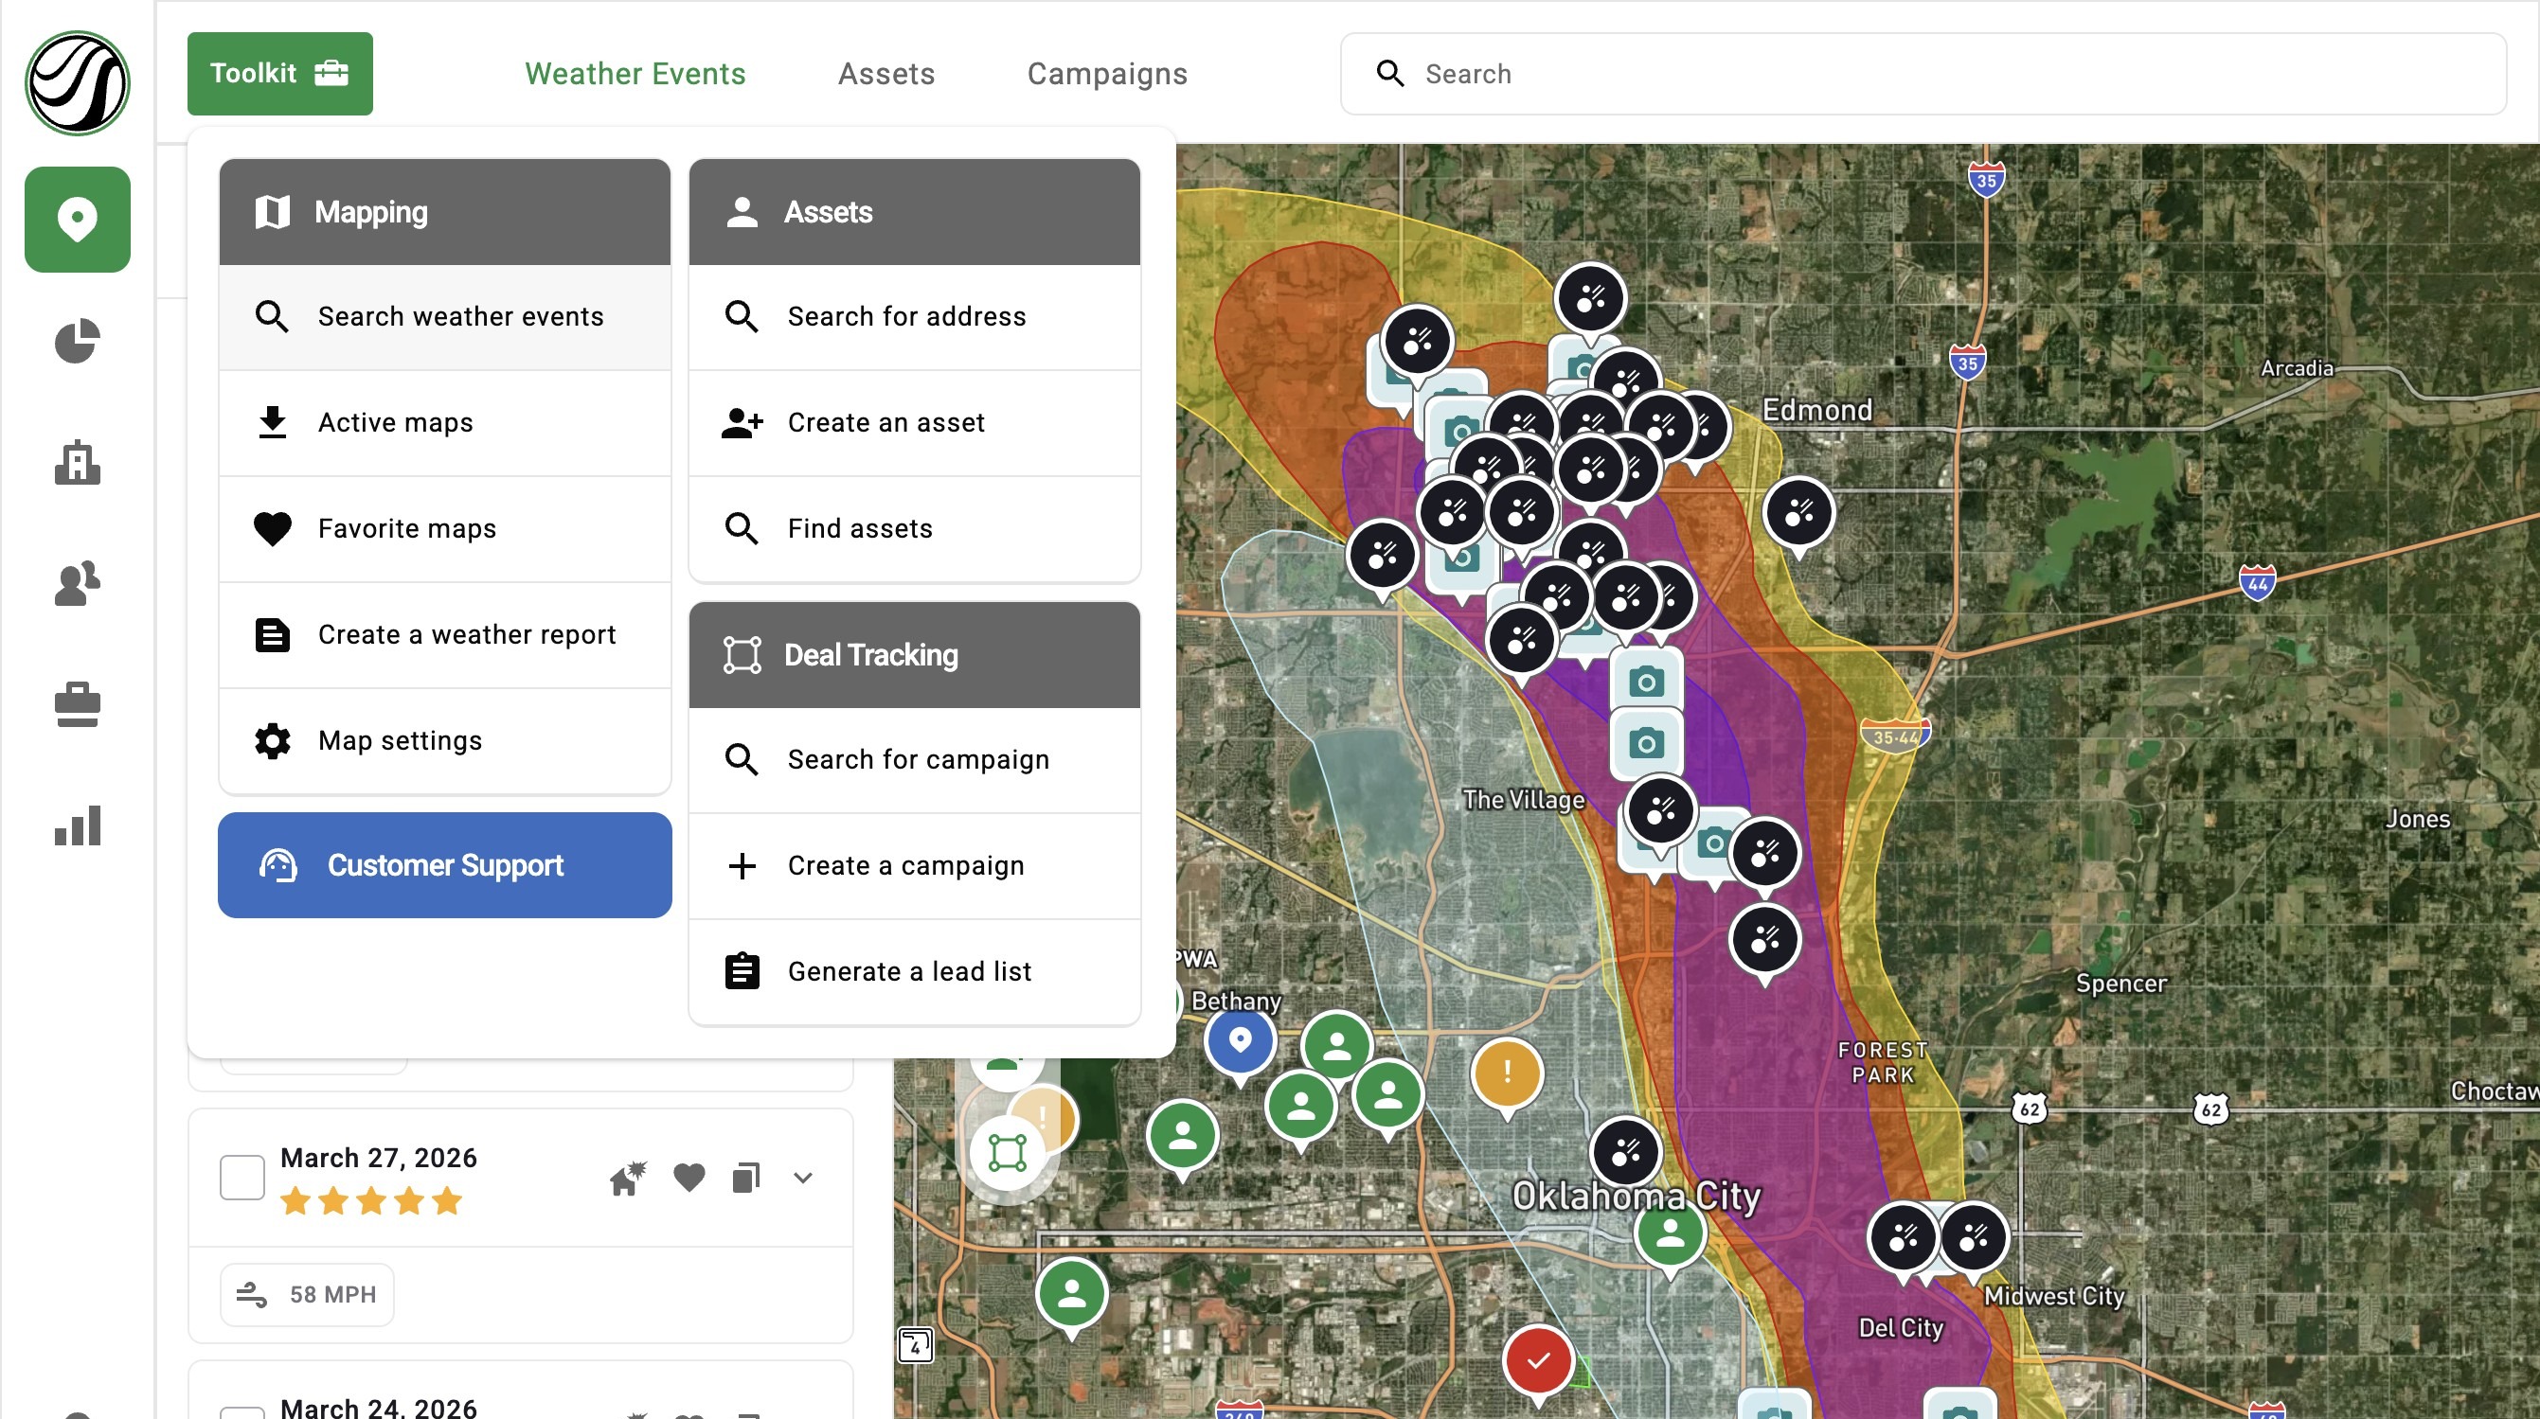Click the map pin sidebar icon
The width and height of the screenshot is (2540, 1419).
pyautogui.click(x=77, y=219)
